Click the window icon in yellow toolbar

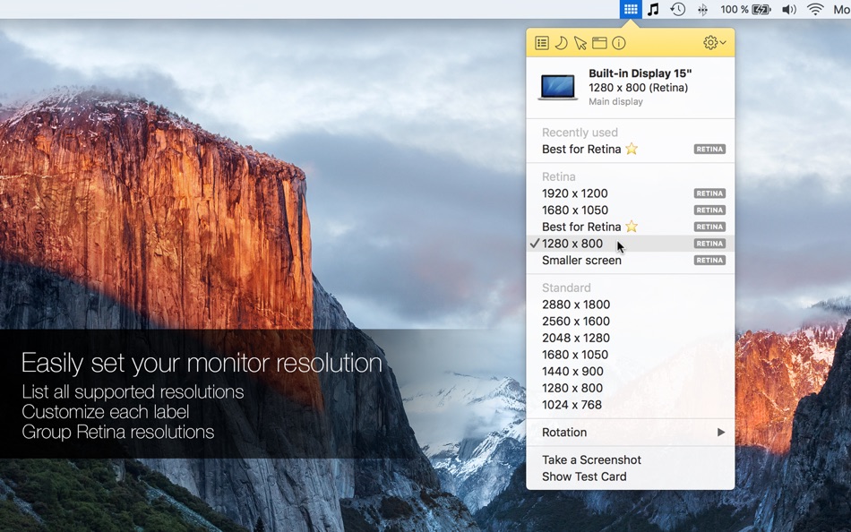point(599,43)
